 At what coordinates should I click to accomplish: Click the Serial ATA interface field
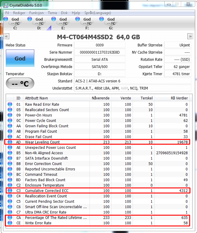(x=100, y=59)
